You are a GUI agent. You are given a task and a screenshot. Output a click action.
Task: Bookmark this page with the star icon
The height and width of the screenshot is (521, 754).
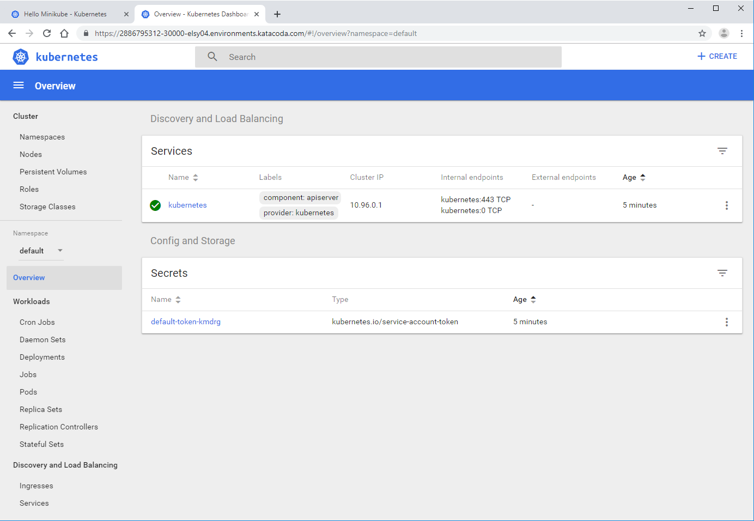702,33
